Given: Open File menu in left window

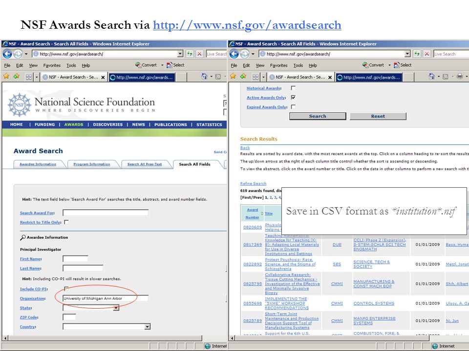Looking at the screenshot, I should [7, 65].
